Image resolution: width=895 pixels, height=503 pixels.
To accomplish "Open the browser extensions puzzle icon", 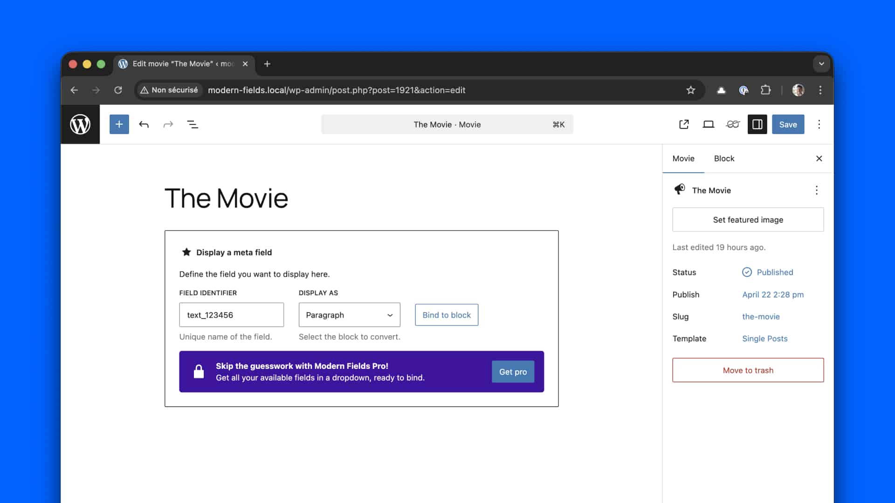I will [x=766, y=90].
